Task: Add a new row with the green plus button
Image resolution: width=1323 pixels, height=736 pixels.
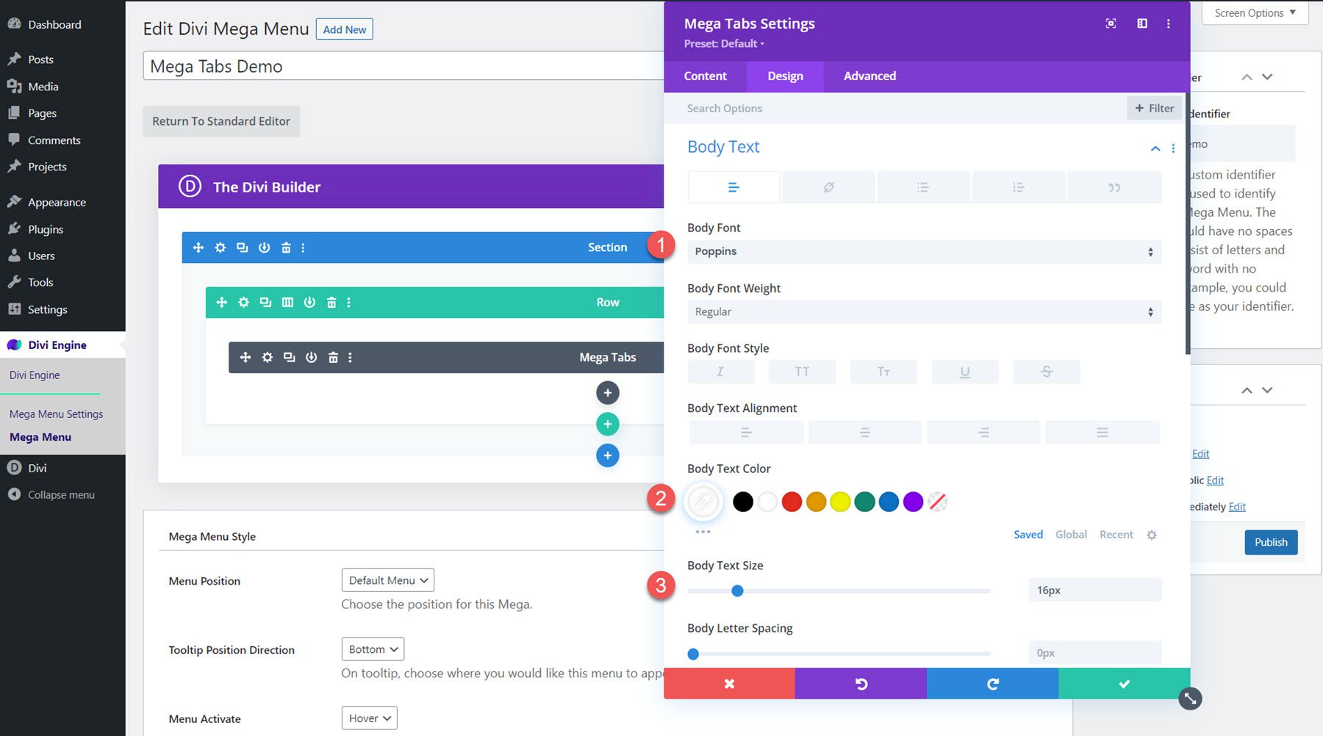Action: click(608, 424)
